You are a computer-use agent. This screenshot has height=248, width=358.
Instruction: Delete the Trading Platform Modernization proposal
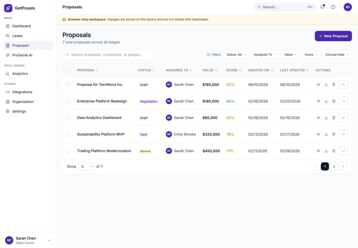coord(334,151)
